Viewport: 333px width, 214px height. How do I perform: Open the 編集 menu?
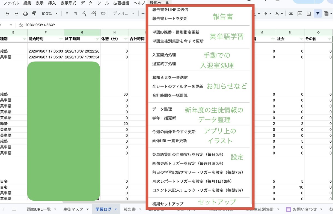(27, 3)
